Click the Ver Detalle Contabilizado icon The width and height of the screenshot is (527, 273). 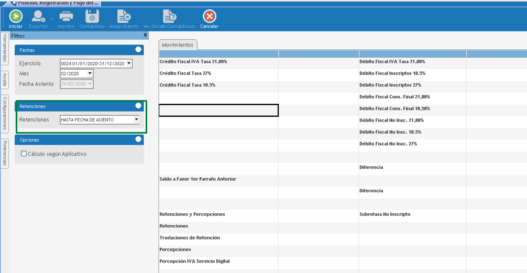(169, 16)
